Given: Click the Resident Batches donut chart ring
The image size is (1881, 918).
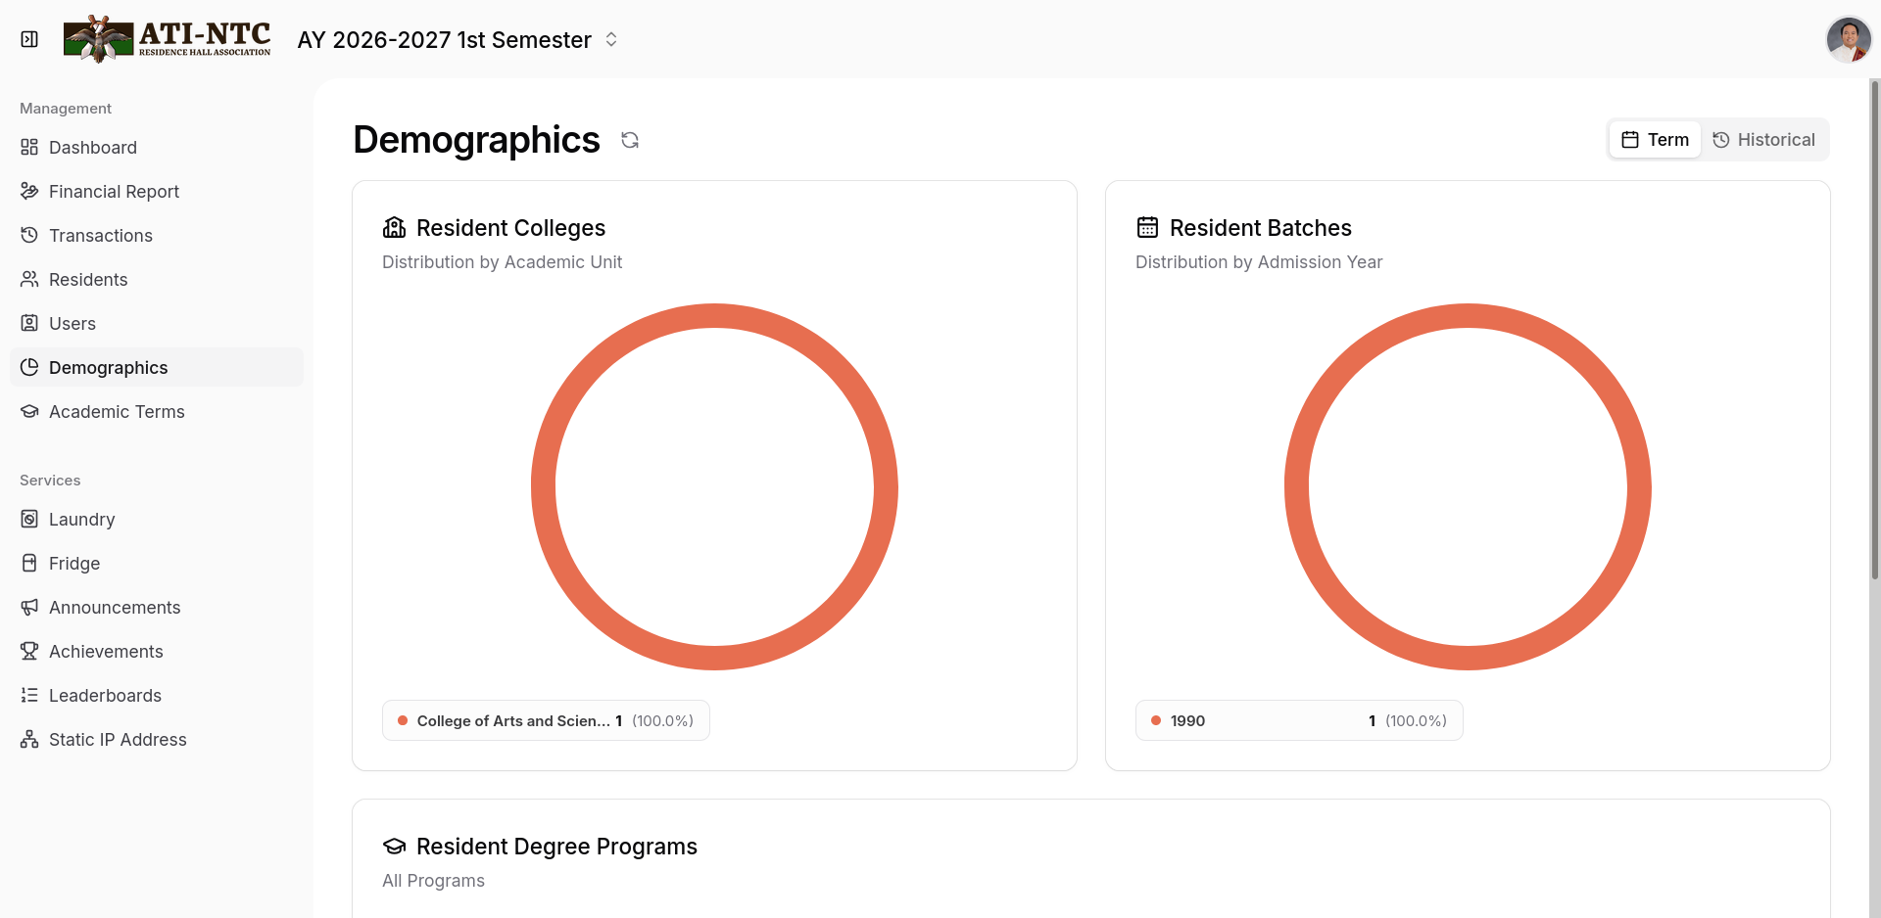Looking at the screenshot, I should pyautogui.click(x=1468, y=315).
